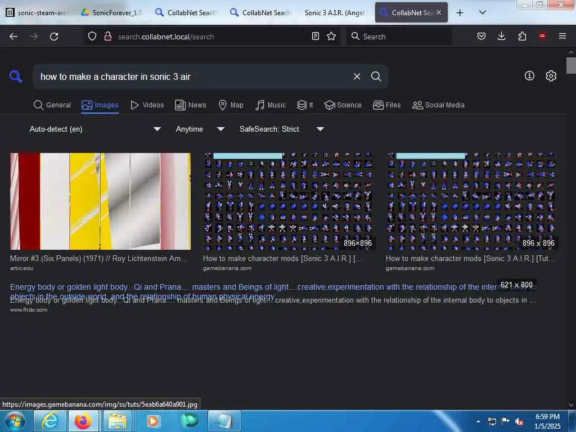Open tracking protection shield icon
The height and width of the screenshot is (432, 576).
click(x=92, y=37)
